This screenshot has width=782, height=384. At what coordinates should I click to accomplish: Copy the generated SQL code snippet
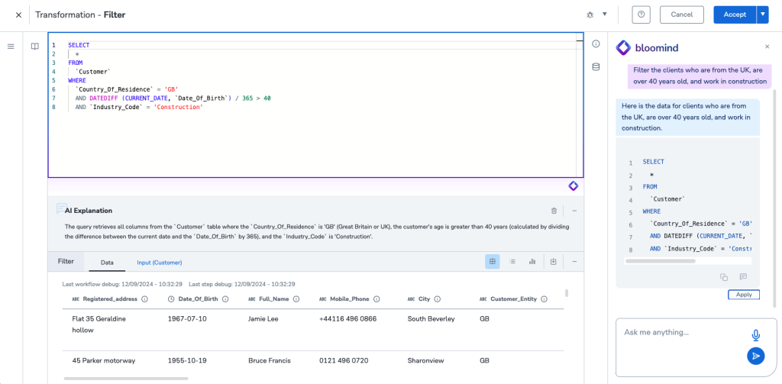723,277
